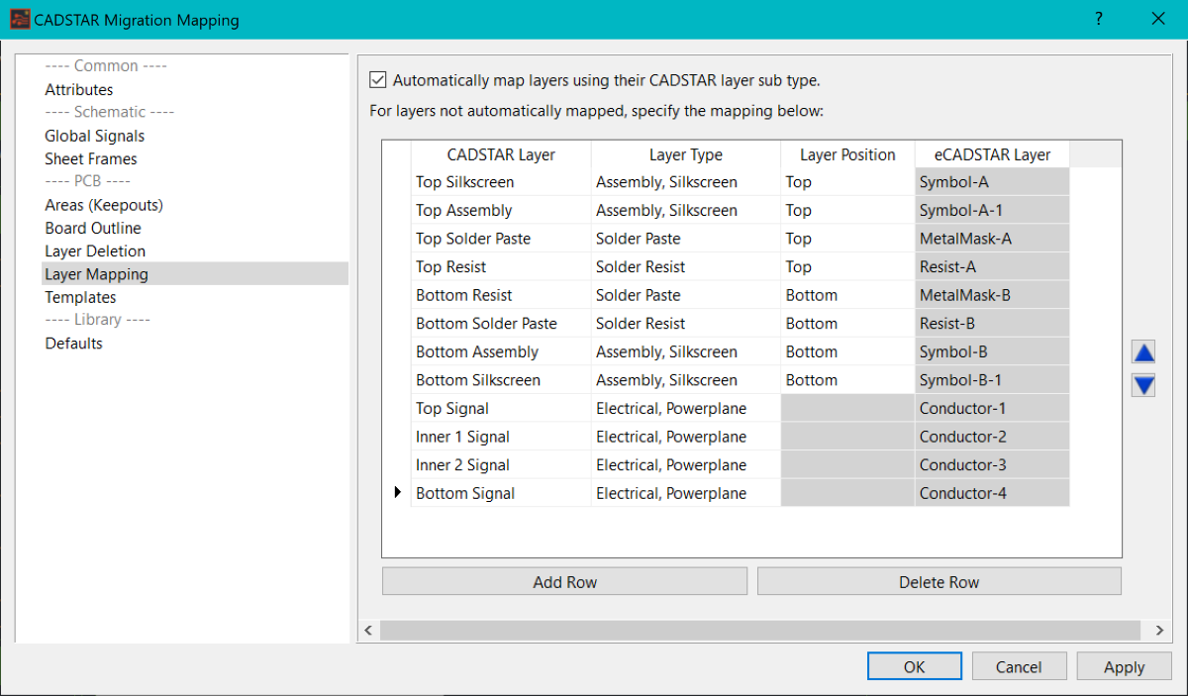Click Layer Type cell in Top Silkscreen row
Image resolution: width=1188 pixels, height=696 pixels.
pyautogui.click(x=686, y=182)
